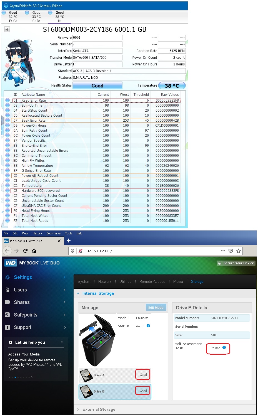Viewport: 258px width, 417px height.
Task: Select the Drive A row
Action: pos(115,375)
